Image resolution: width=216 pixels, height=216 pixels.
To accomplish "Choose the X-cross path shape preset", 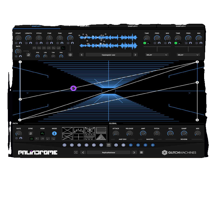I will click(67, 130).
